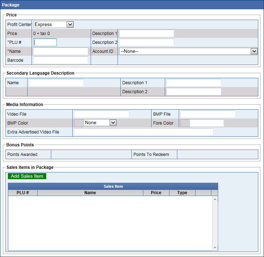264x257 pixels.
Task: Click the Fore Color text field
Action: tap(207, 123)
